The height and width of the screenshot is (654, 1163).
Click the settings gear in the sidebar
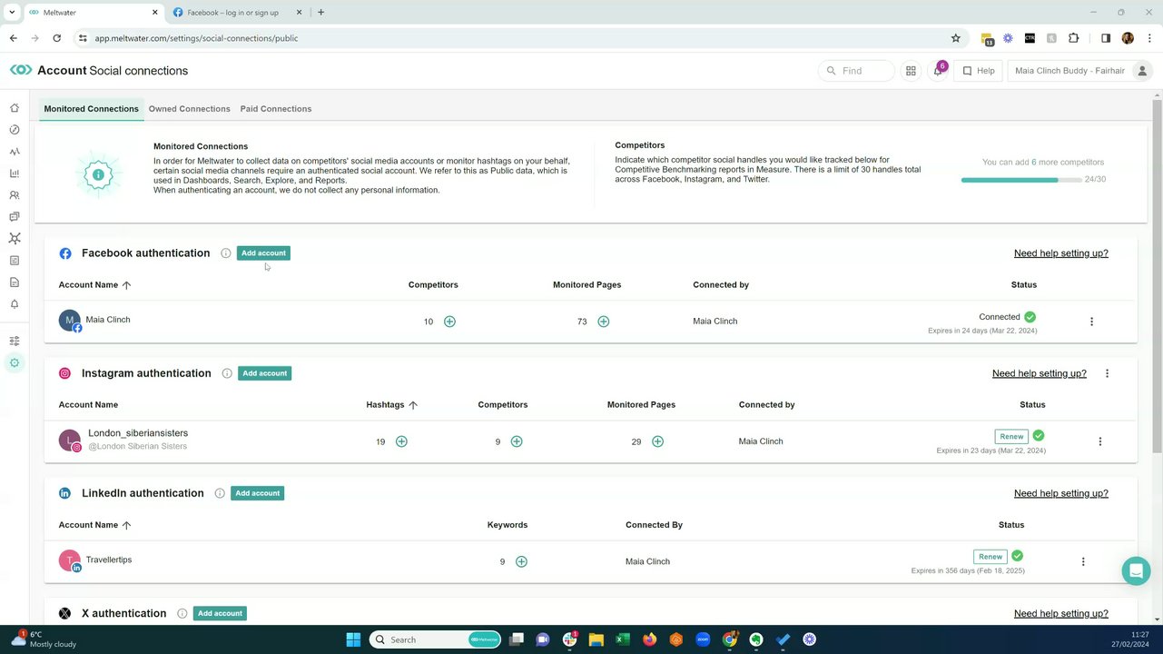click(x=15, y=363)
